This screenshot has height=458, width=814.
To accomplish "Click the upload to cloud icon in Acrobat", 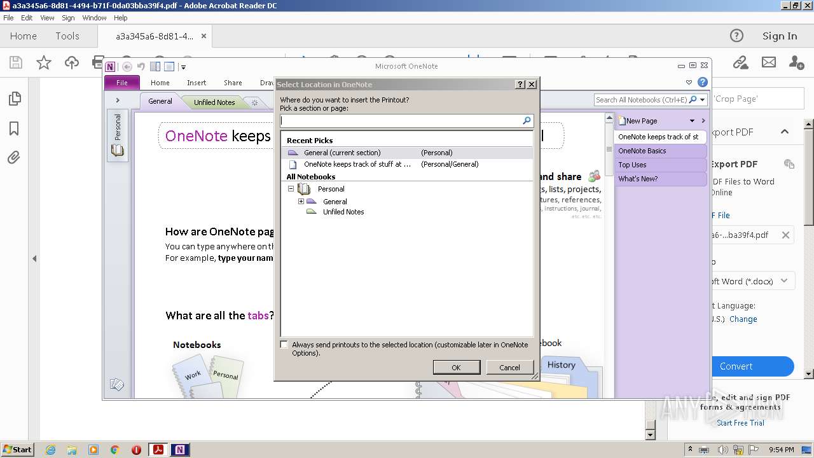I will point(72,62).
